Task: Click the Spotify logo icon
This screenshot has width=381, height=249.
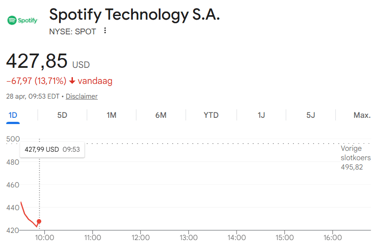Action: point(22,20)
